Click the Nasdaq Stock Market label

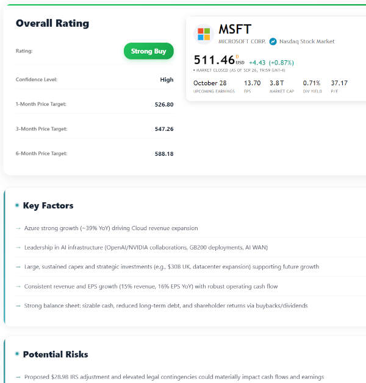[x=307, y=41]
